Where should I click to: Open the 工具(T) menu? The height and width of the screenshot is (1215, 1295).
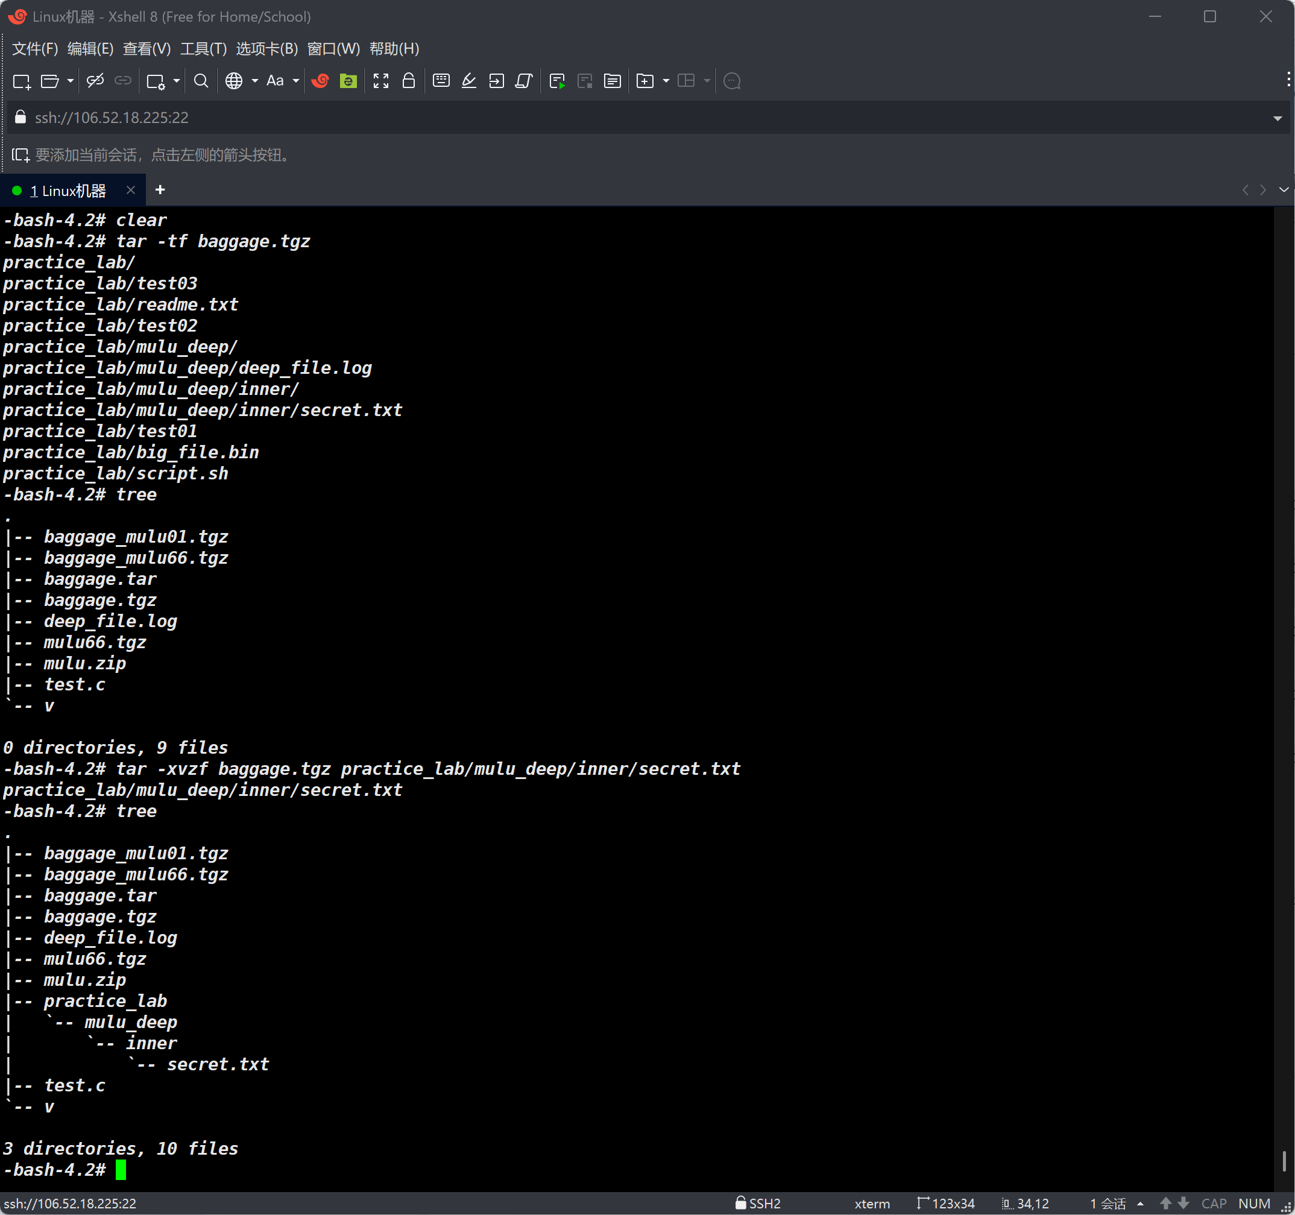click(203, 49)
